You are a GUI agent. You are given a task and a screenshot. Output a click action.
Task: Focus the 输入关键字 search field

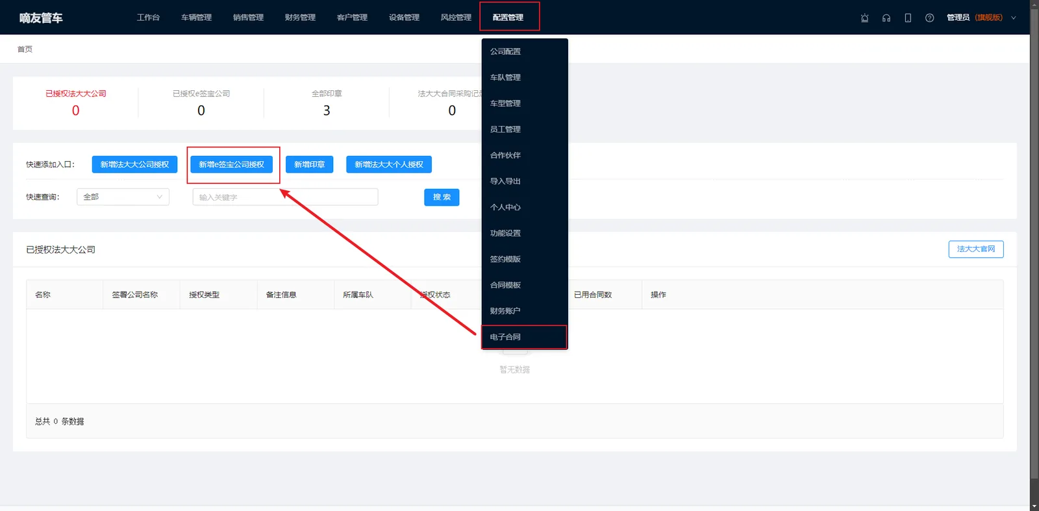[285, 197]
